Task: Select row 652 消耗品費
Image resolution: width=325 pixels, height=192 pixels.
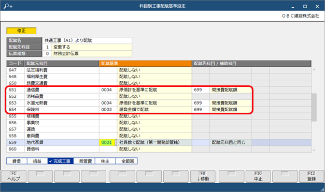Action: tap(159, 96)
